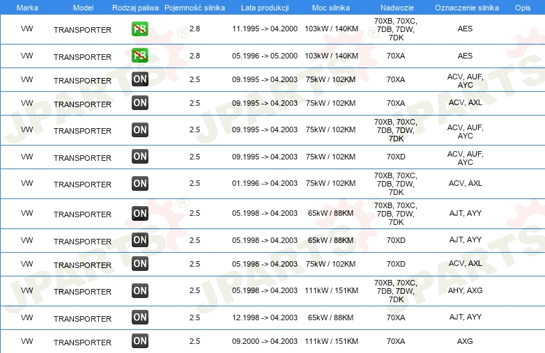This screenshot has width=545, height=353.
Task: Click the Nadwozie column header
Action: (x=397, y=8)
